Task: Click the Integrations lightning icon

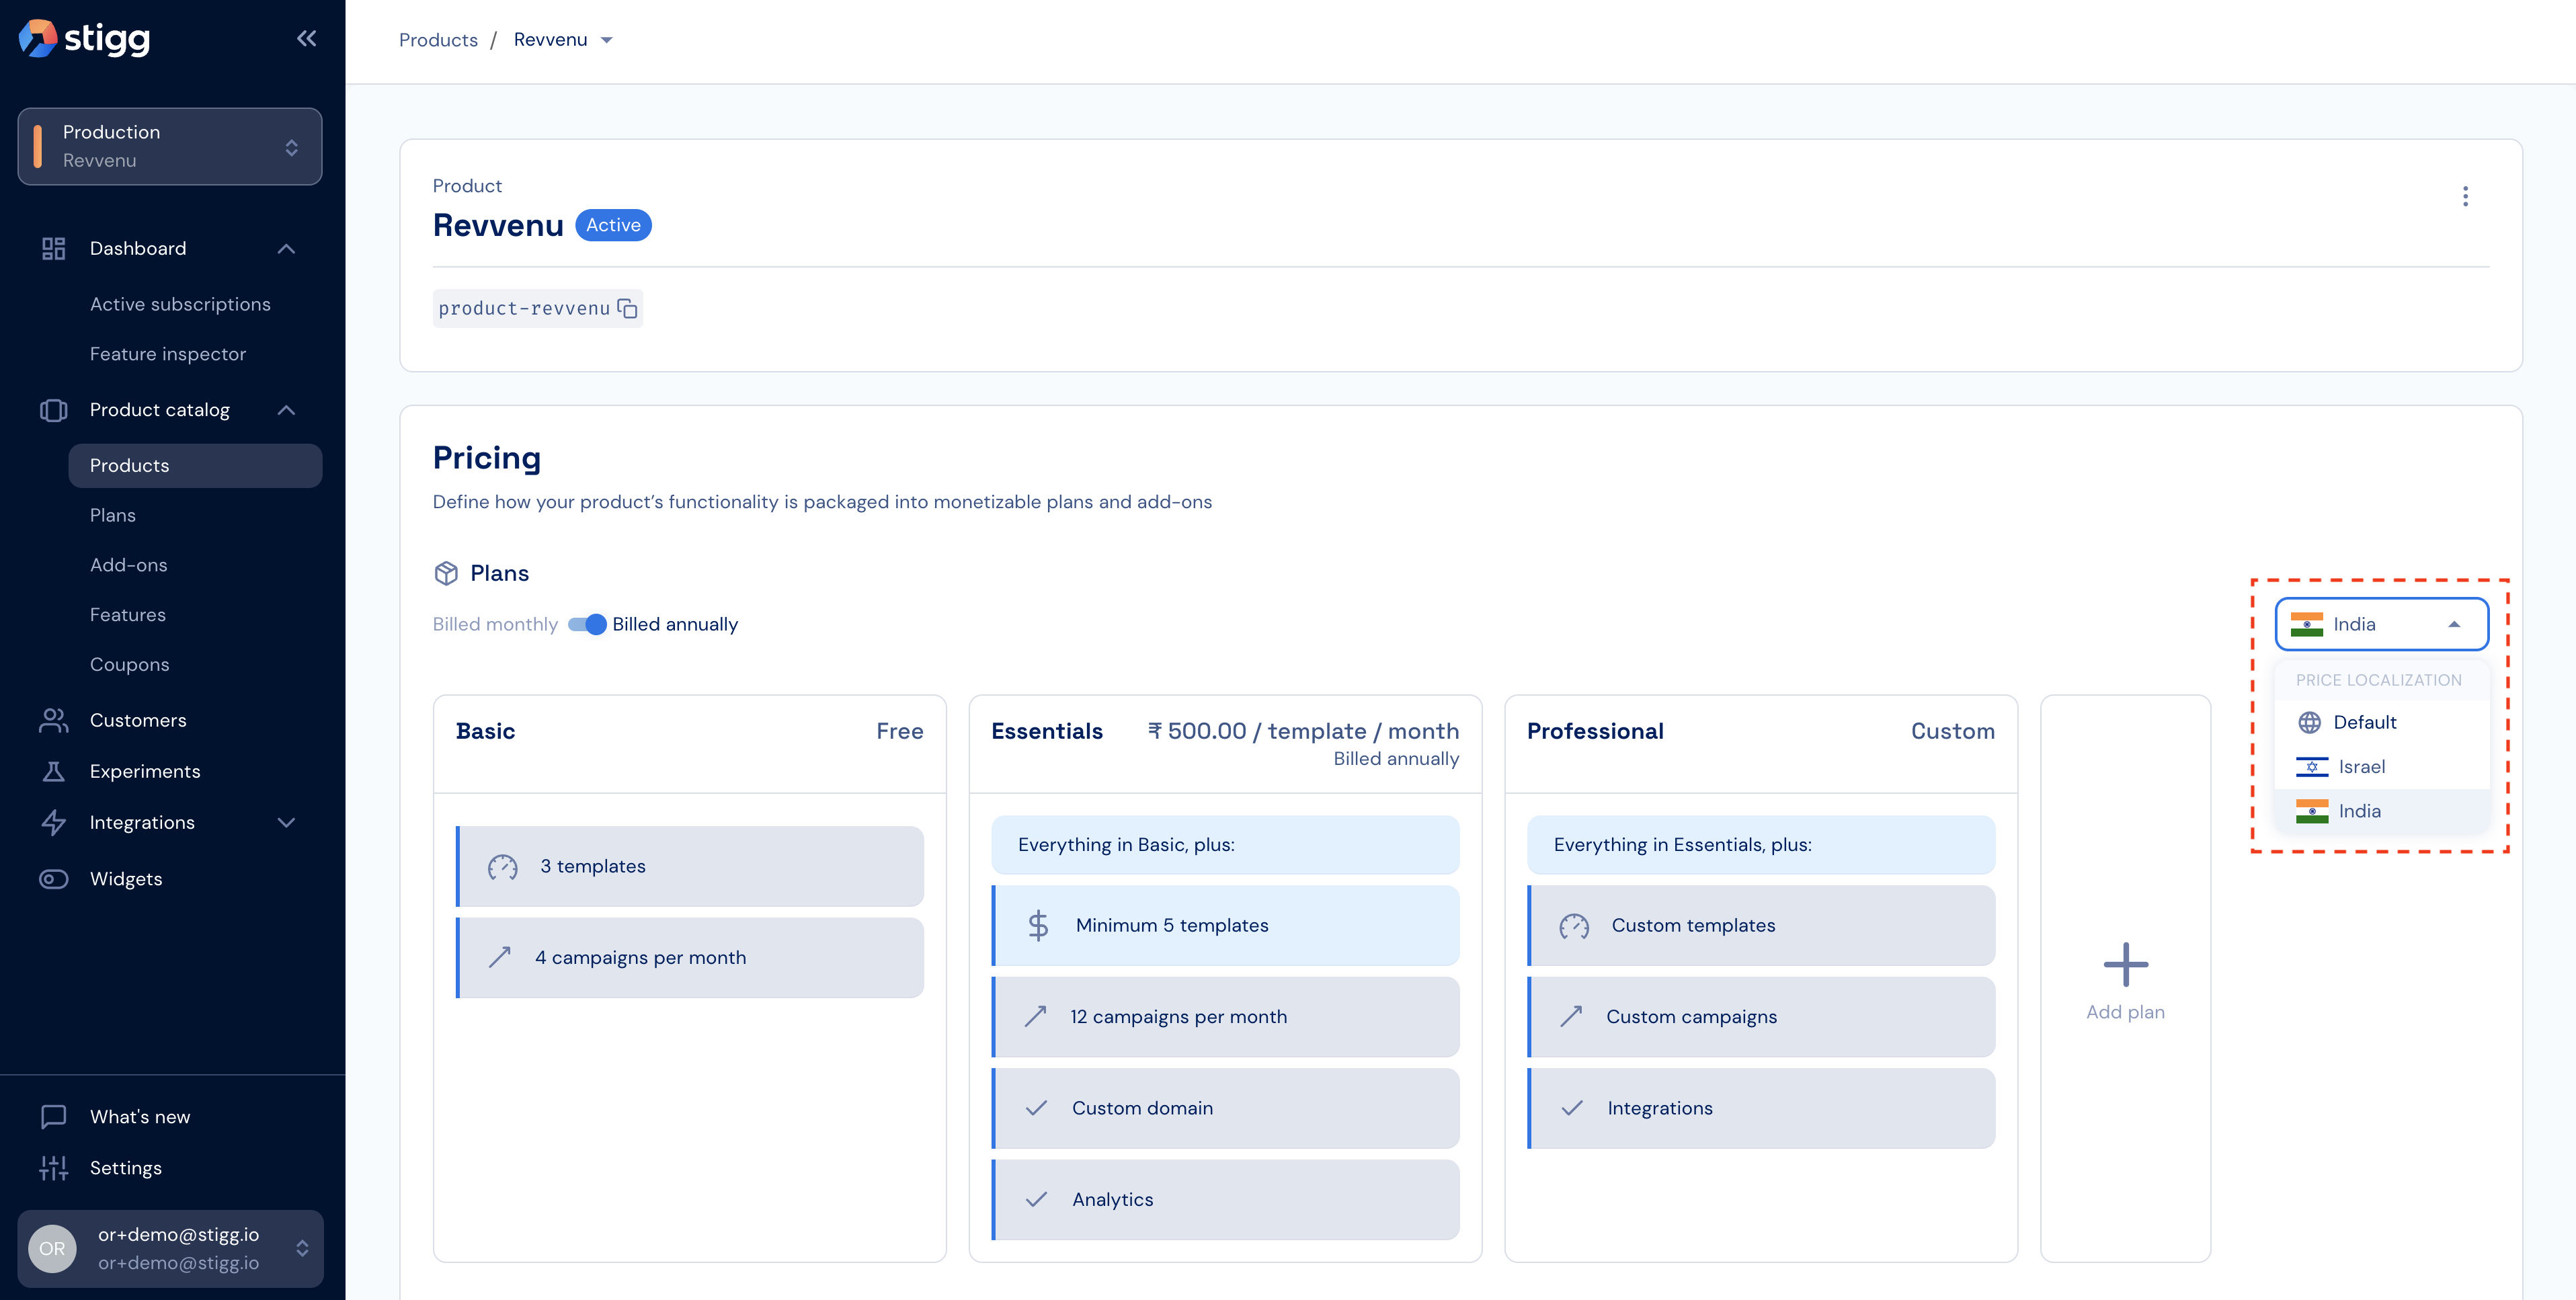Action: point(53,822)
